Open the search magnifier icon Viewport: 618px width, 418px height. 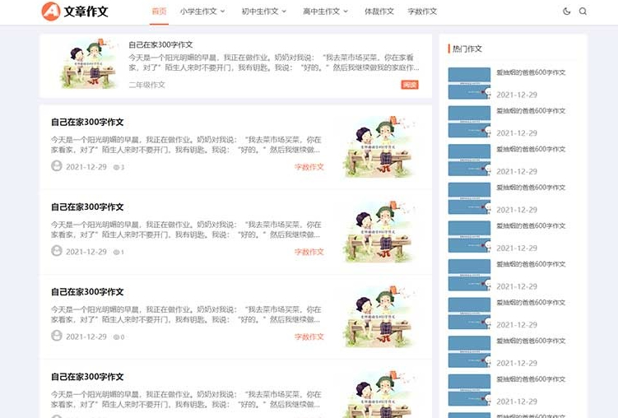point(583,12)
